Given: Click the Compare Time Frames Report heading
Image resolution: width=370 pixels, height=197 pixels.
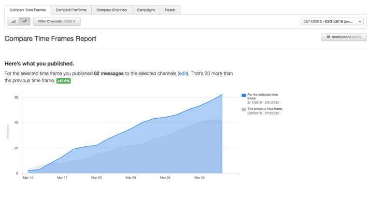Looking at the screenshot, I should click(50, 39).
